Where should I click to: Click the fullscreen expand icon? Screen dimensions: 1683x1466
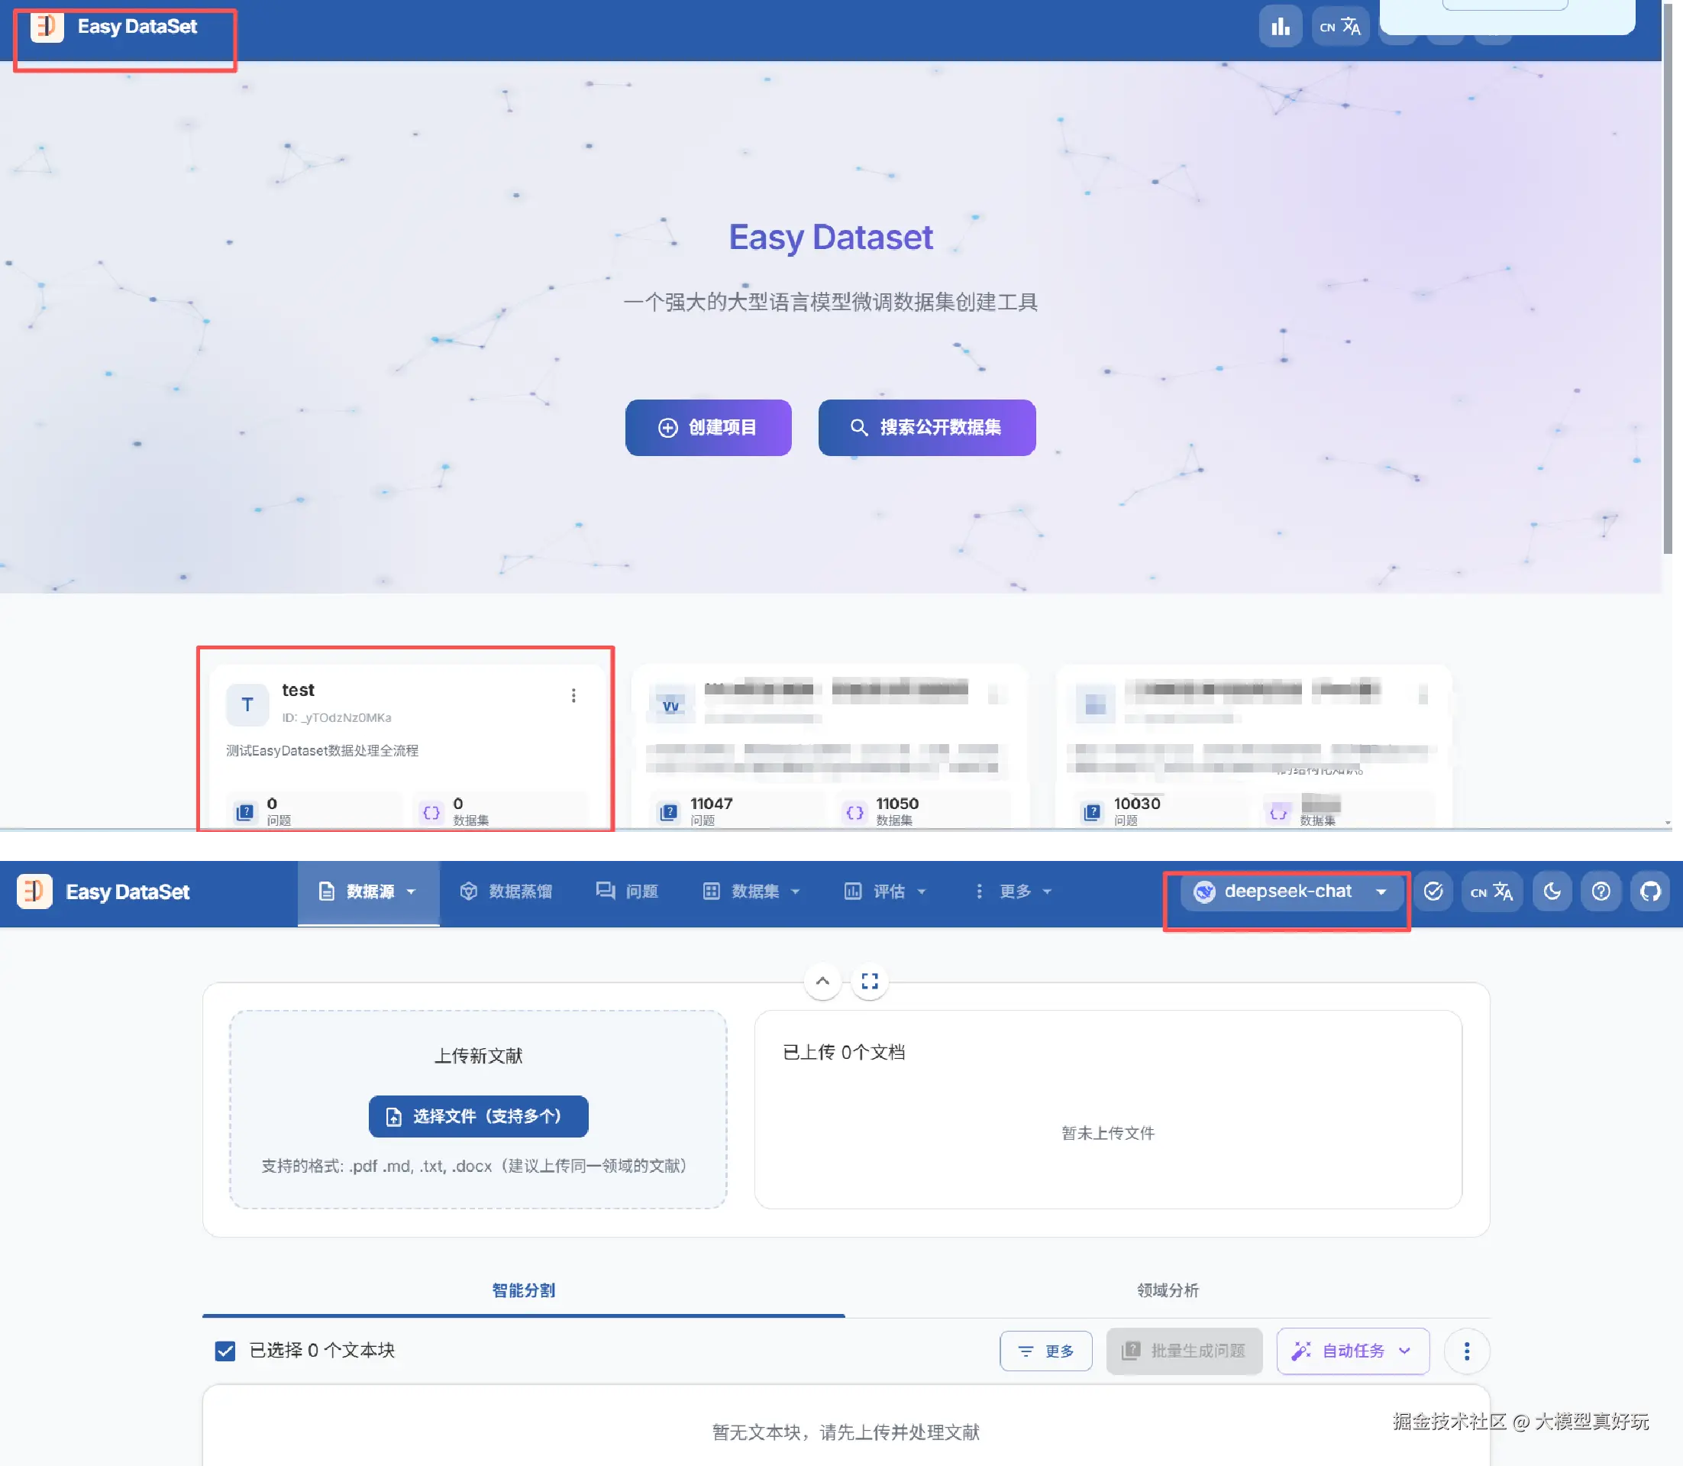[x=869, y=981]
